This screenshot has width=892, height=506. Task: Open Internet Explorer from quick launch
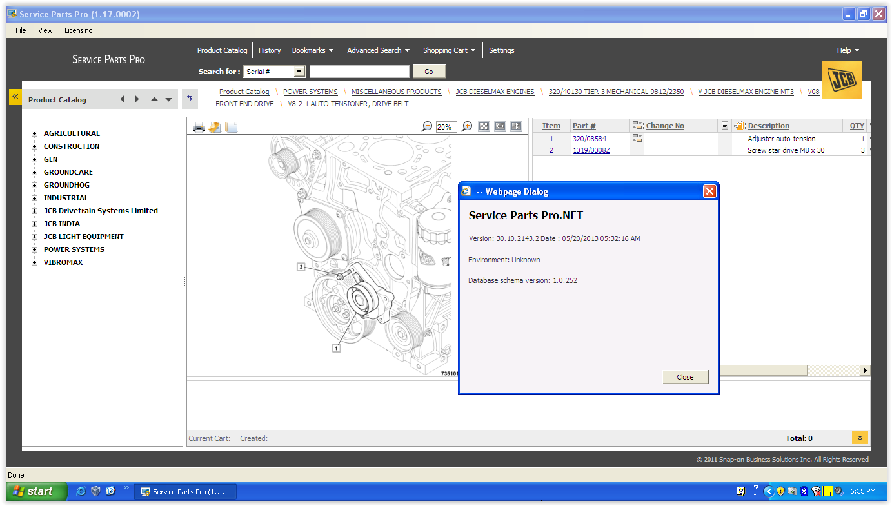(x=81, y=491)
